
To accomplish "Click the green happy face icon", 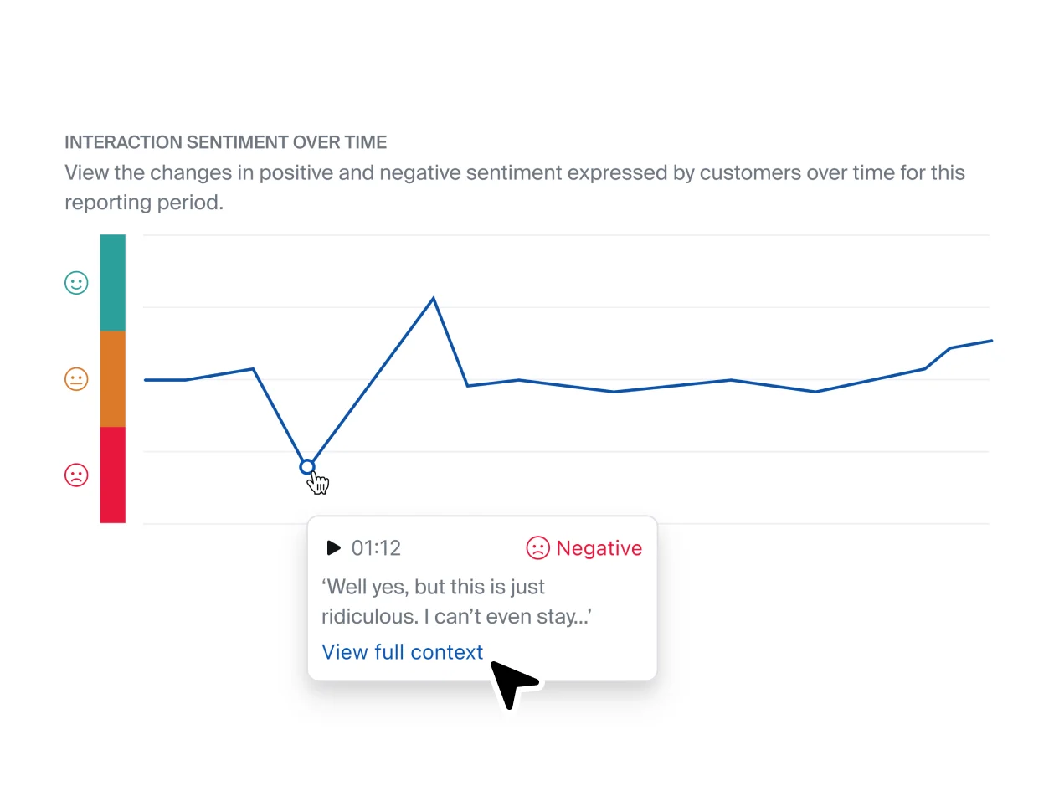I will pyautogui.click(x=76, y=283).
